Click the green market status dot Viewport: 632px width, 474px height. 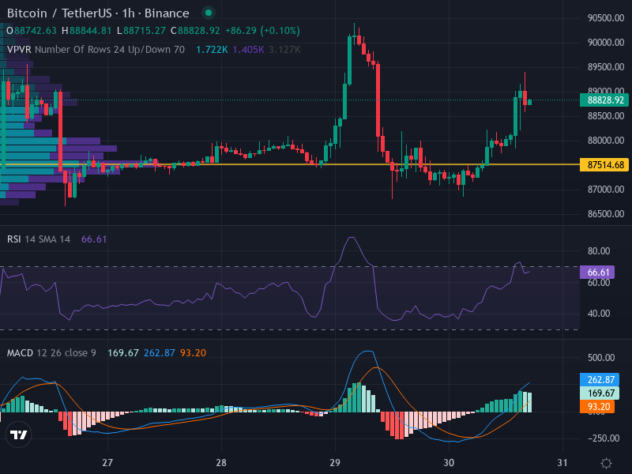[208, 13]
